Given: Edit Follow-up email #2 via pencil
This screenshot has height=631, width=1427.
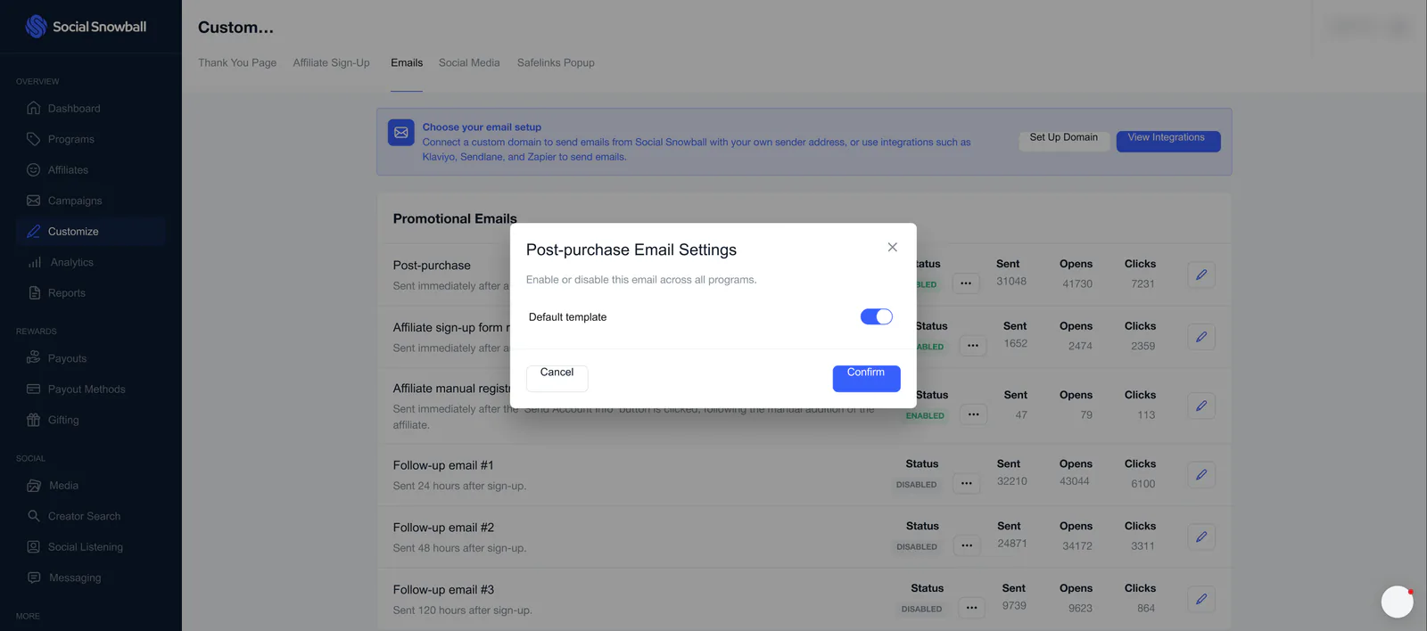Looking at the screenshot, I should [1201, 537].
